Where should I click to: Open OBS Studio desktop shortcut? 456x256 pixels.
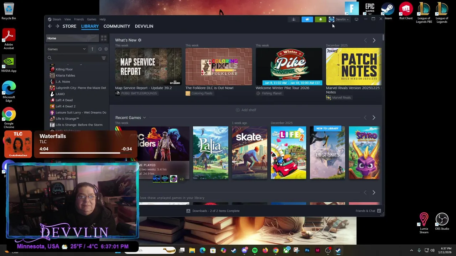click(x=442, y=222)
